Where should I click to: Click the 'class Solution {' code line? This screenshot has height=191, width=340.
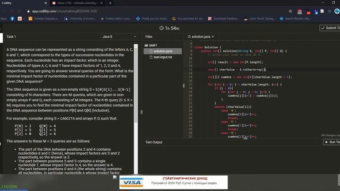point(208,47)
